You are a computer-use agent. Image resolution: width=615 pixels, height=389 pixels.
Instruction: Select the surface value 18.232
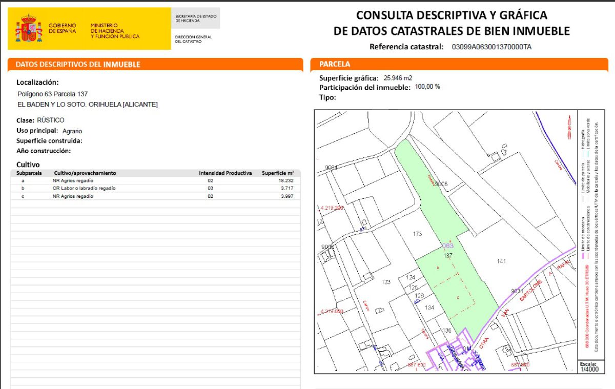pyautogui.click(x=286, y=181)
